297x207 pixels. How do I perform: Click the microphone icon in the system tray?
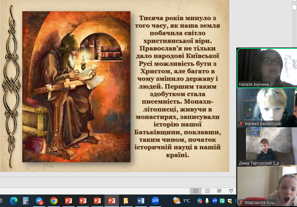[x=207, y=201]
